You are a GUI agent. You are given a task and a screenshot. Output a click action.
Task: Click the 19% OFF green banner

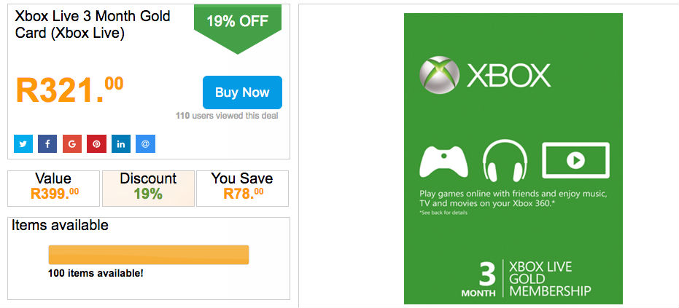[237, 22]
